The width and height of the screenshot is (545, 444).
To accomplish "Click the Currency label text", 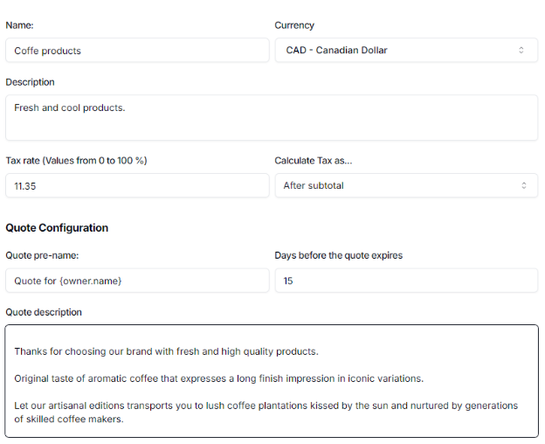I will click(x=294, y=25).
